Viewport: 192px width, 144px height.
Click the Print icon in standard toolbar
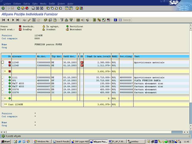tap(33, 8)
